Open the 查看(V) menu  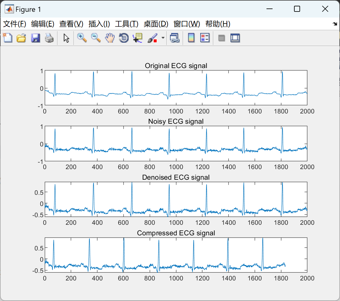click(x=71, y=24)
